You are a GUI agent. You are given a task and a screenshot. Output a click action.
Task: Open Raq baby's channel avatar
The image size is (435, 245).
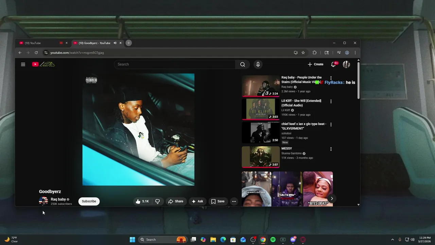point(43,201)
